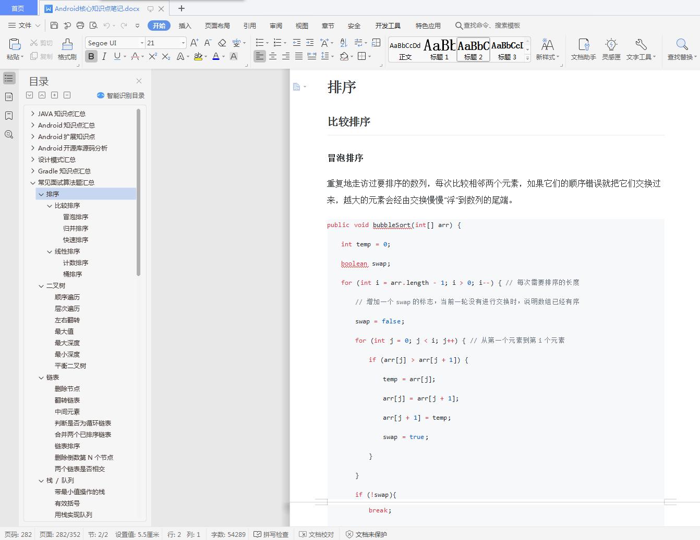Toggle bold formatting B
Screen dimensions: 700x540
coord(91,57)
